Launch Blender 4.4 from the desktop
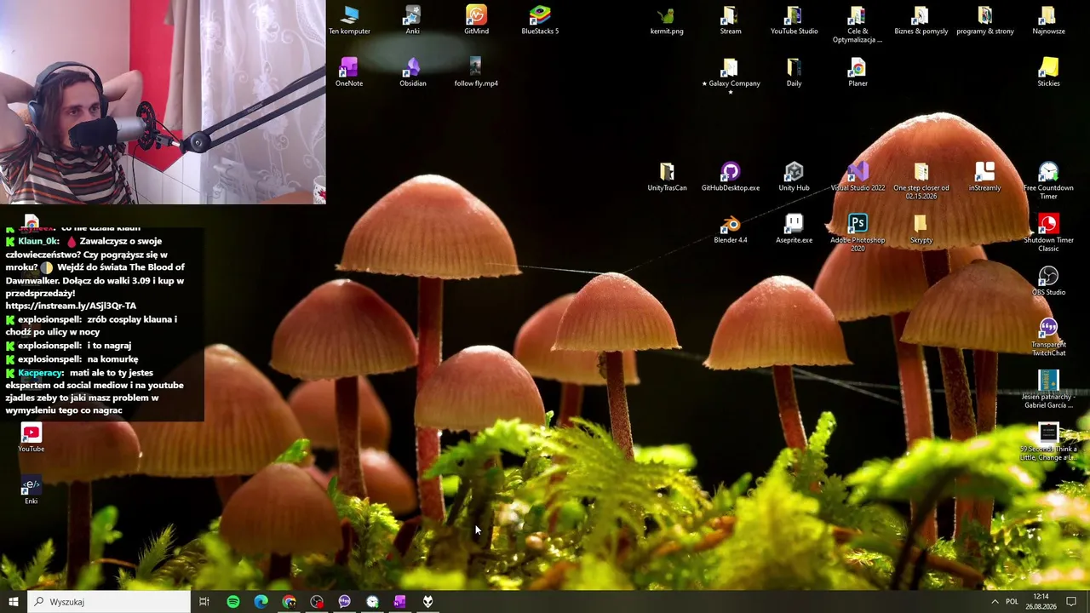The height and width of the screenshot is (613, 1090). click(x=730, y=229)
